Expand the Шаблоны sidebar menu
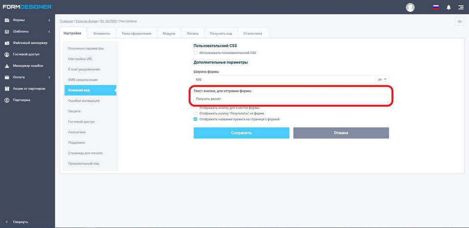Image resolution: width=469 pixels, height=228 pixels. coord(27,32)
